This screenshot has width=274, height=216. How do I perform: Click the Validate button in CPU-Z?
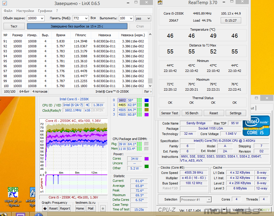[238, 210]
